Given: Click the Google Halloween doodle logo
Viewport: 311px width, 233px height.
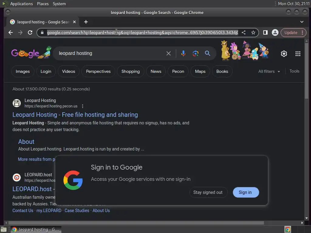Looking at the screenshot, I should coord(31,53).
